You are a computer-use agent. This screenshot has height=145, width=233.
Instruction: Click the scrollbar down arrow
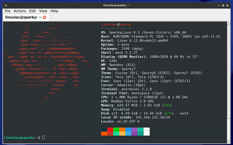pos(228,142)
